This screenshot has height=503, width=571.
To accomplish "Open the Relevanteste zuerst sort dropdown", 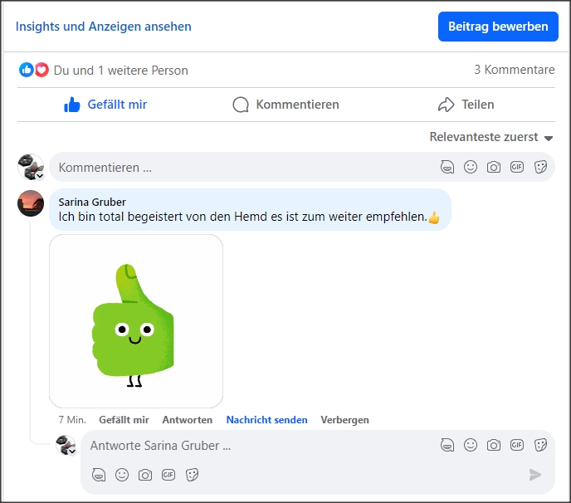I will tap(490, 137).
